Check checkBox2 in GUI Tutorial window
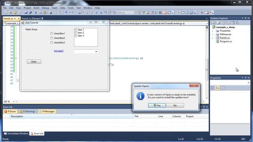The height and width of the screenshot is (142, 253). click(52, 38)
